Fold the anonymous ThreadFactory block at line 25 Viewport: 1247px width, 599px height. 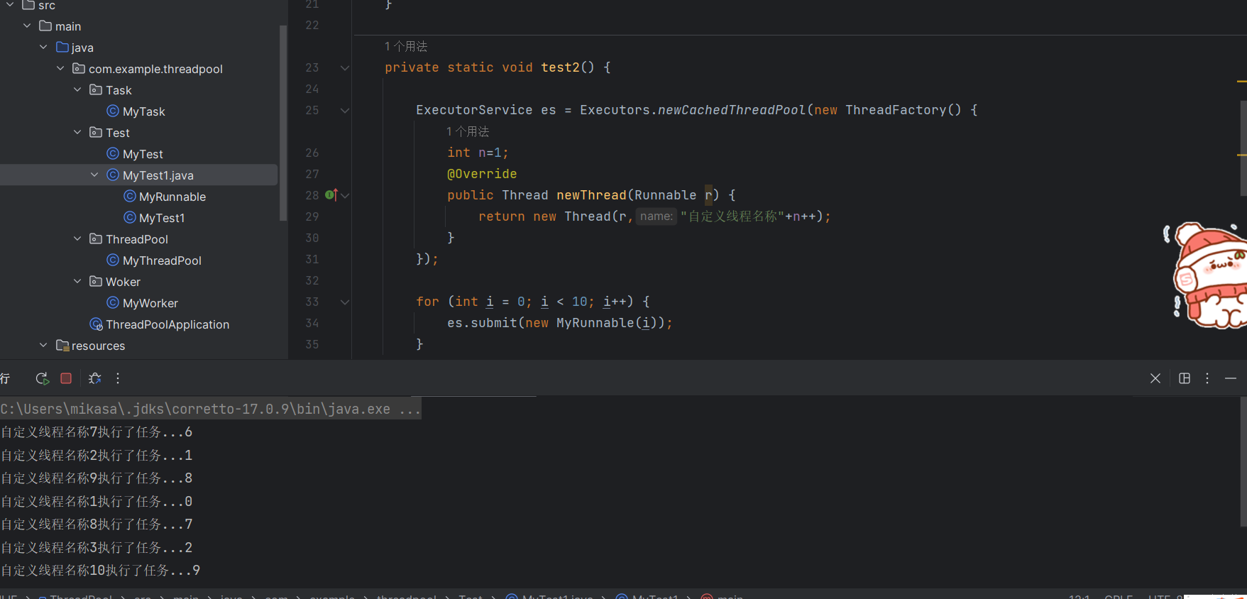(x=345, y=111)
